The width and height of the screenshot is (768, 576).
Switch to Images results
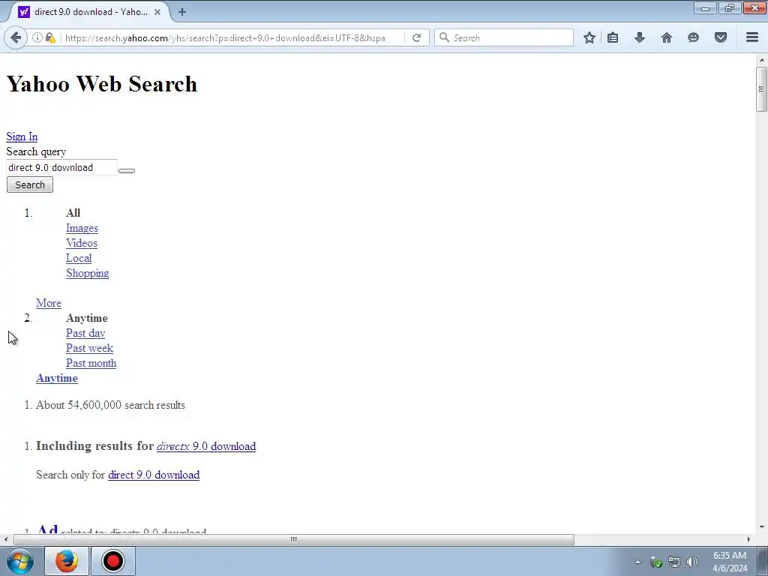[82, 228]
